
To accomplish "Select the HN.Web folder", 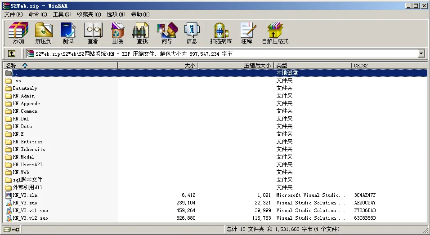I will [21, 172].
